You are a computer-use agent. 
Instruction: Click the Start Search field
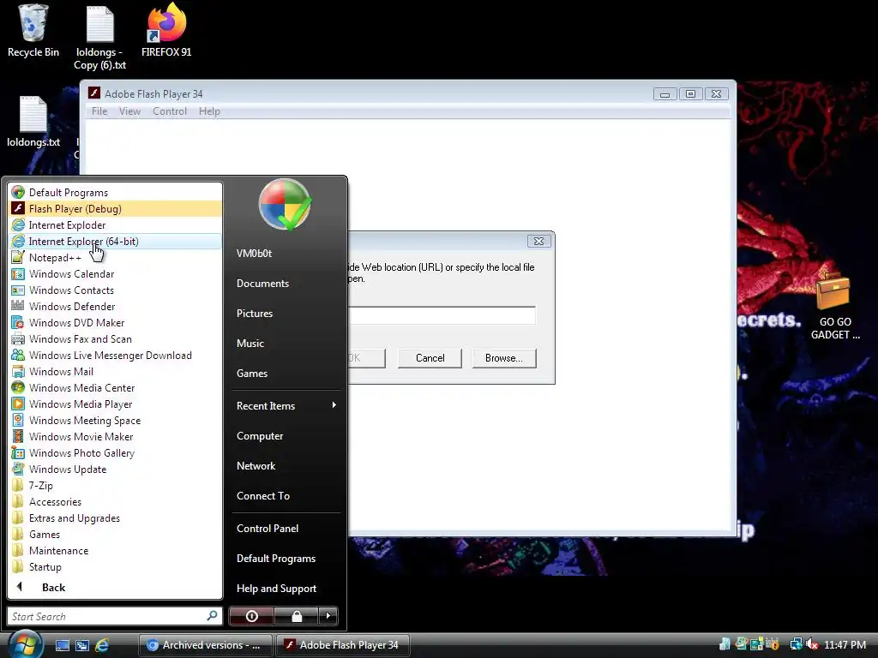pos(115,616)
